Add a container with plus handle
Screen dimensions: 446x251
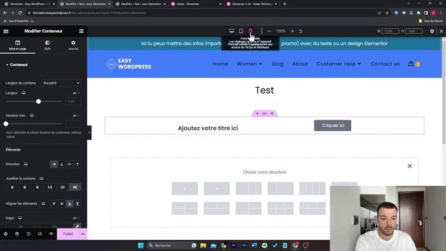pos(257,114)
